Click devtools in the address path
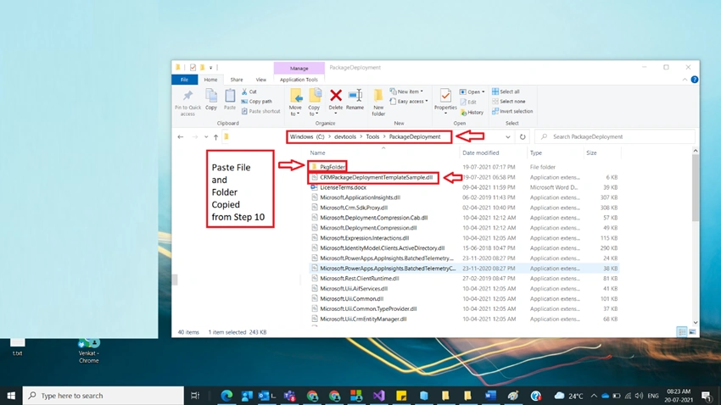This screenshot has height=405, width=721. (x=345, y=137)
